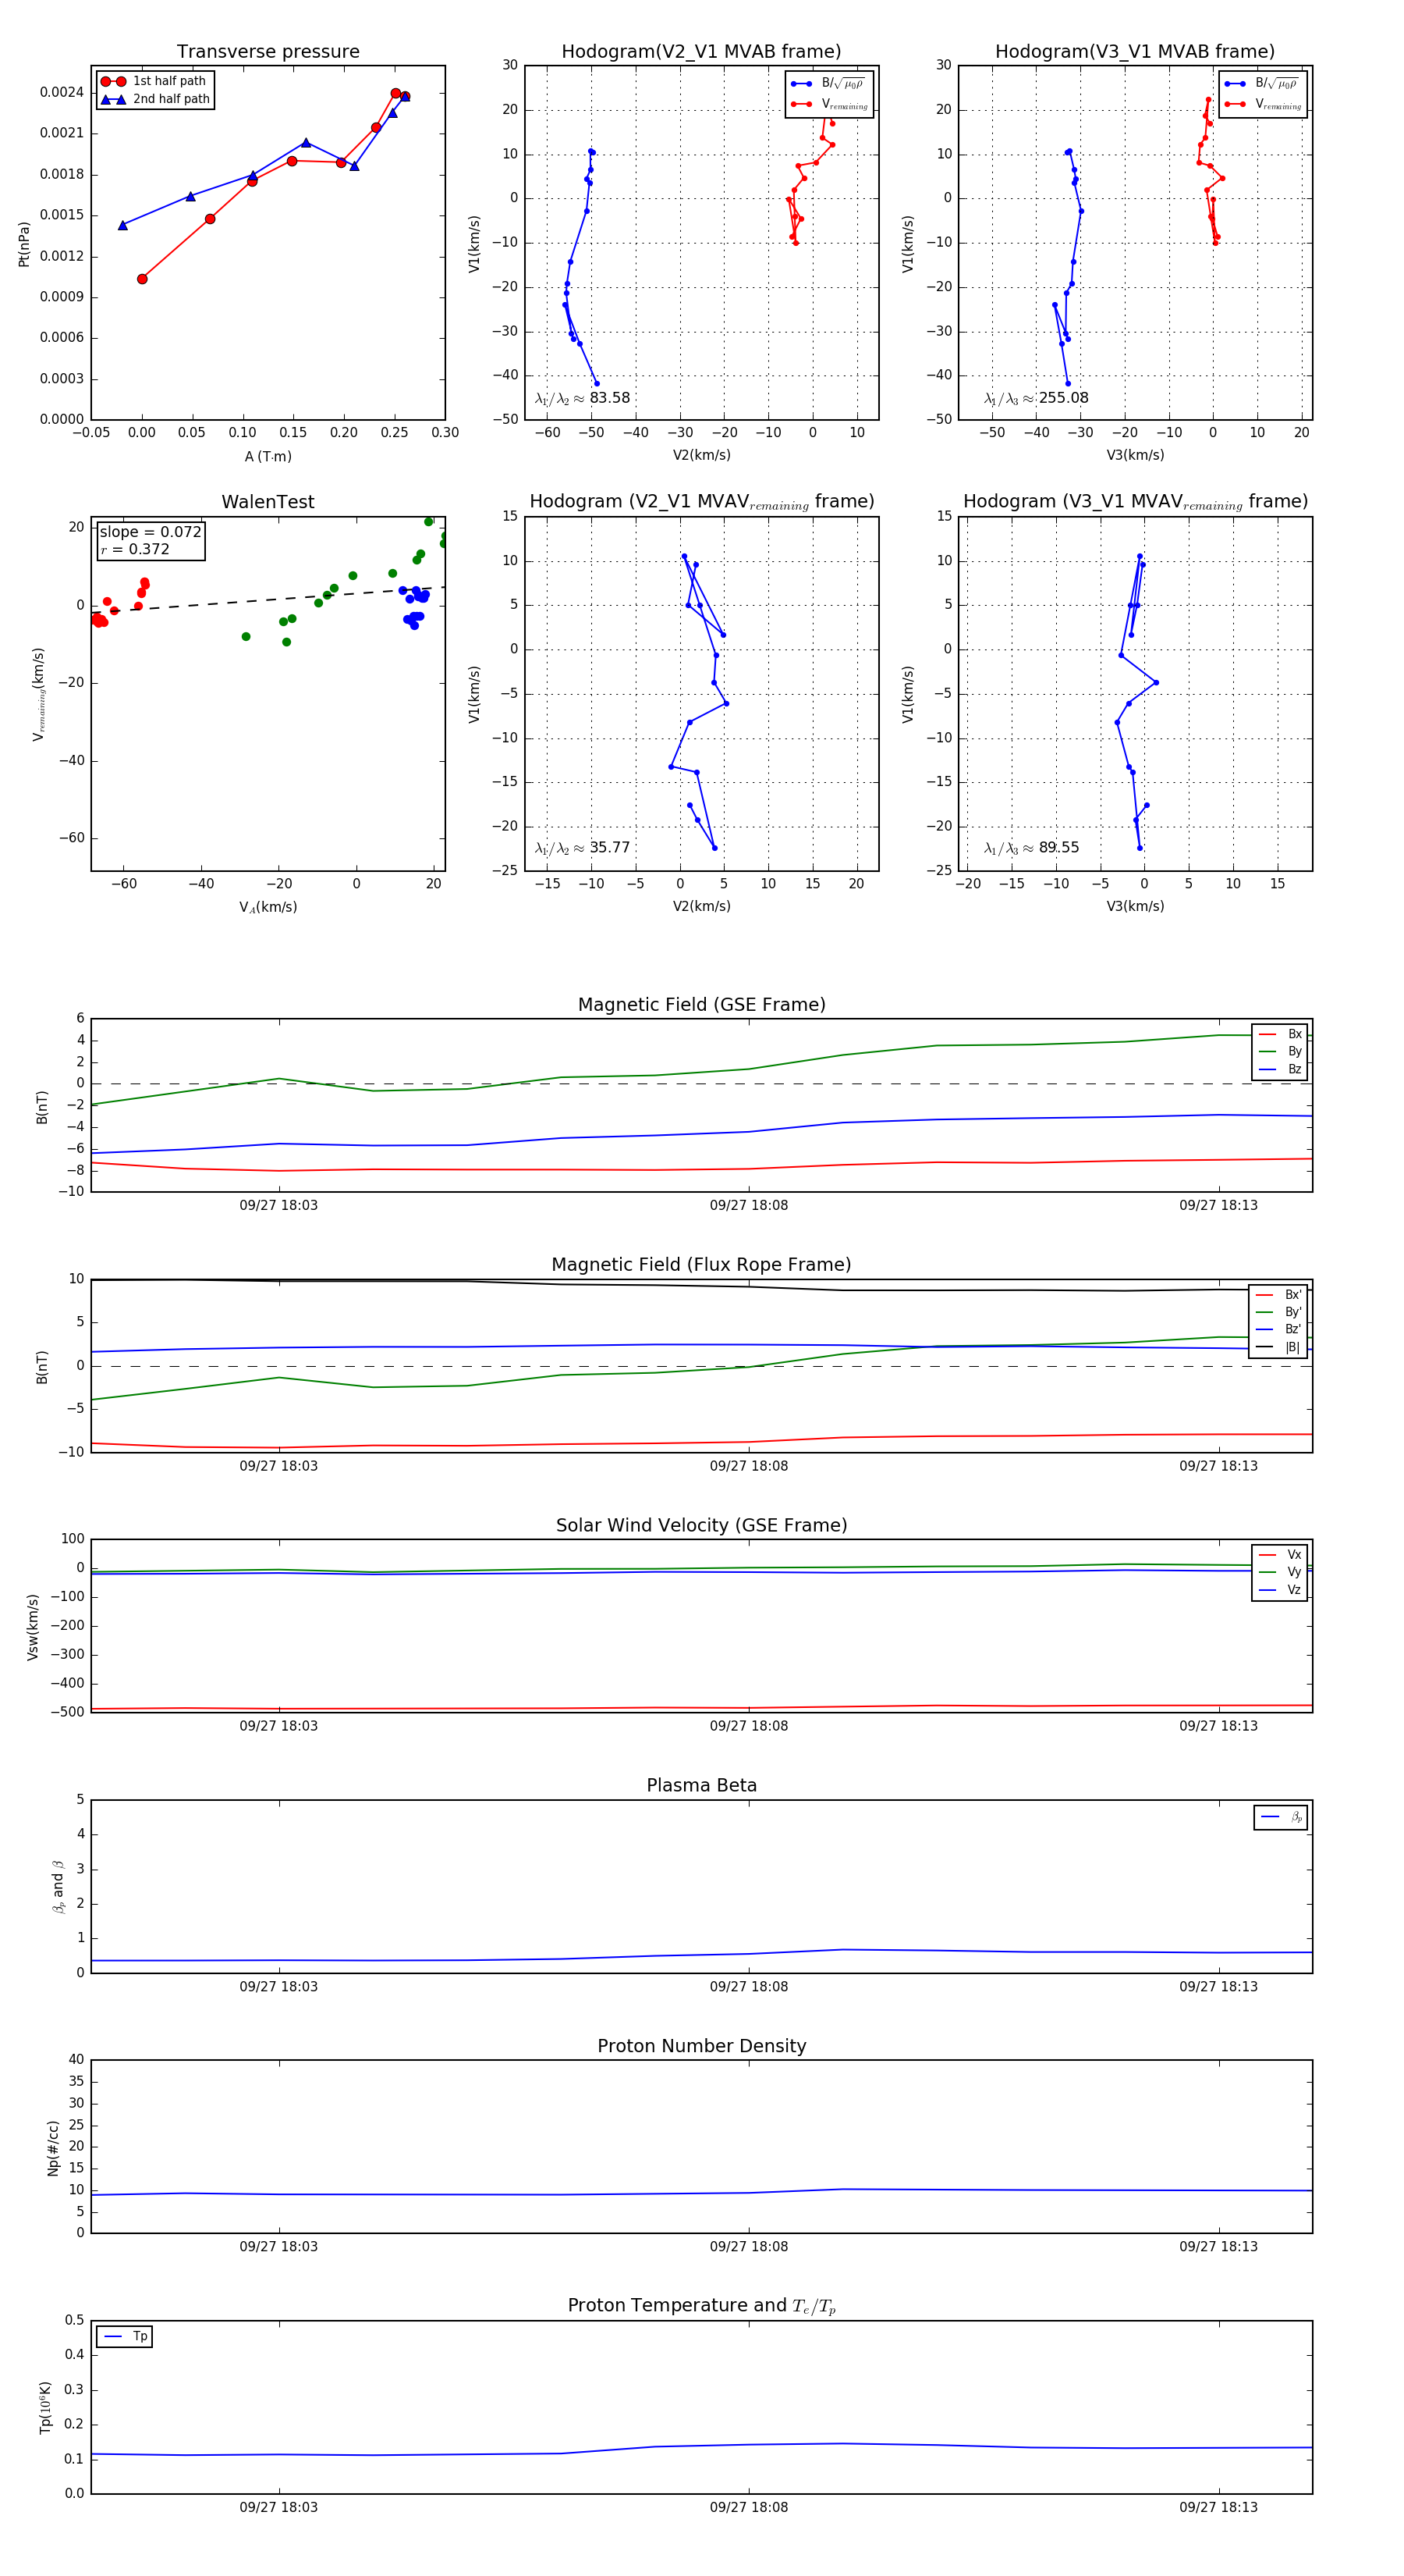Click the "Magnetic Field (GSE Frame)" title

(x=701, y=1005)
